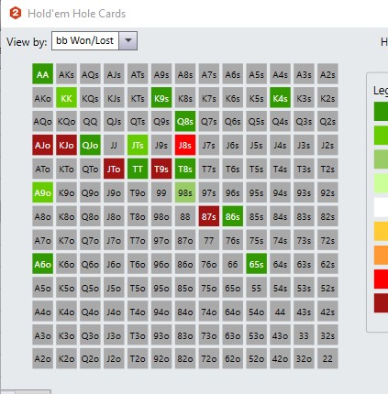
Task: Click the A2o cell
Action: point(42,358)
